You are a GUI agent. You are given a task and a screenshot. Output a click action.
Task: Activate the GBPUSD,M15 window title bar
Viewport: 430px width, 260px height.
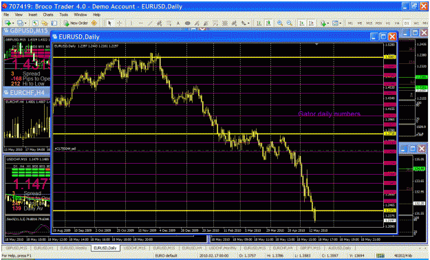click(x=26, y=30)
